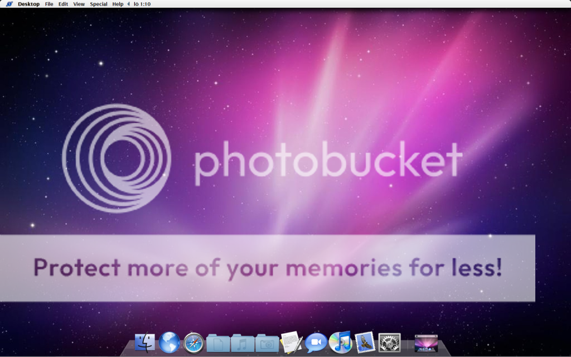Viewport: 571px width, 357px height.
Task: Open Mail stamp icon in dock
Action: pyautogui.click(x=365, y=342)
